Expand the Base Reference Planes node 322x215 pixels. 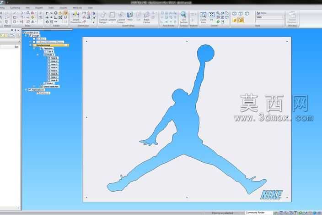30,42
